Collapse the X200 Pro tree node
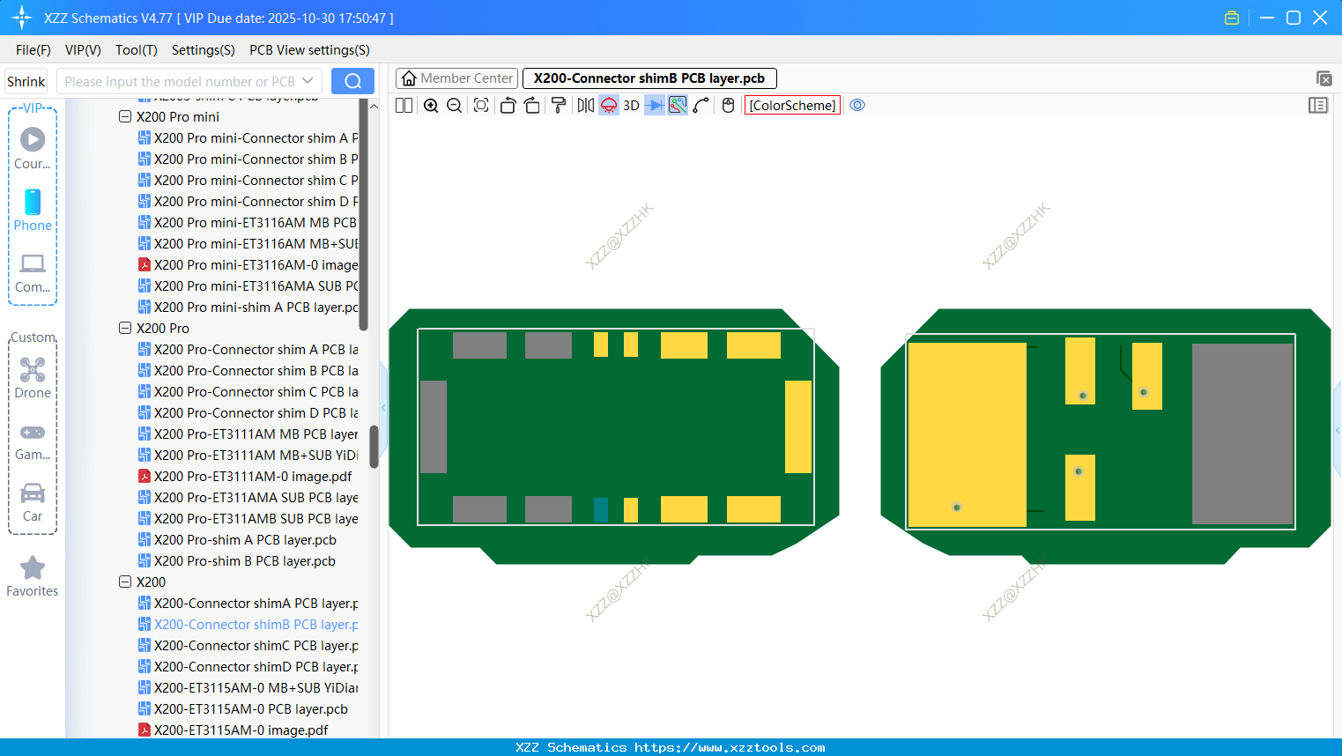The image size is (1342, 756). click(125, 328)
